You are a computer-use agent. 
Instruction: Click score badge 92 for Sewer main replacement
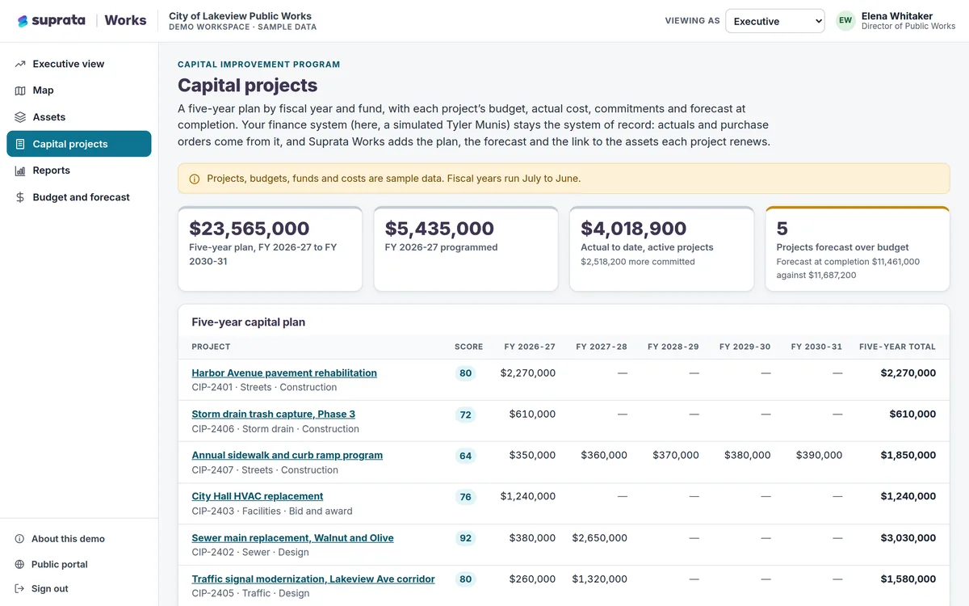point(465,538)
